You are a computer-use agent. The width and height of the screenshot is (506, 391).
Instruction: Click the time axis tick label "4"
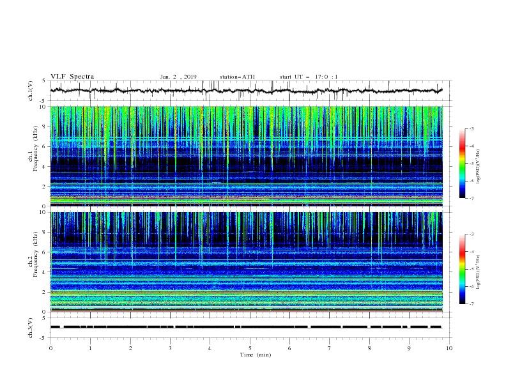click(210, 348)
